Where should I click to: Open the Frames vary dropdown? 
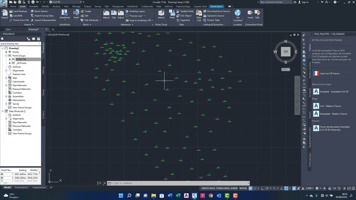tap(135, 16)
